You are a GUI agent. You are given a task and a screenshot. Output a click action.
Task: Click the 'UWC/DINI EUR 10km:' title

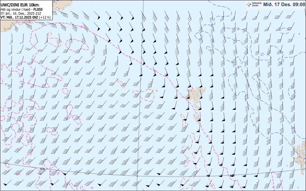(20, 5)
